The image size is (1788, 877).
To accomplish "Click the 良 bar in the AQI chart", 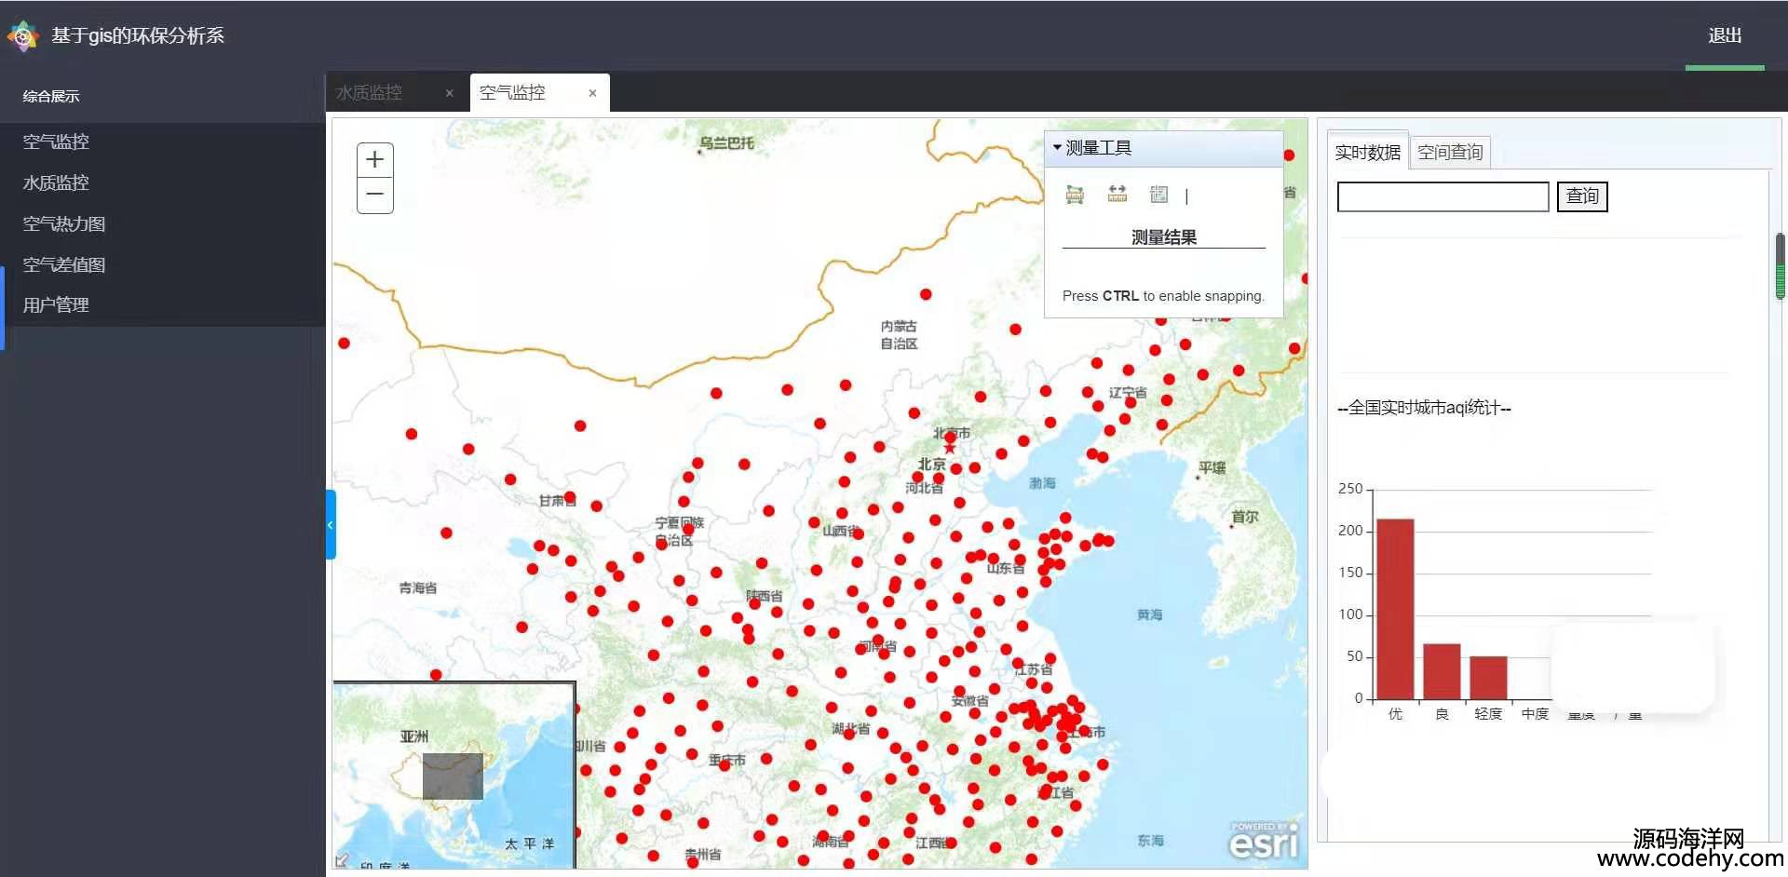I will point(1442,671).
